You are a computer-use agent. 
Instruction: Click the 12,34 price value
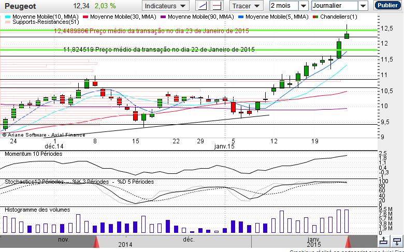tap(81, 6)
